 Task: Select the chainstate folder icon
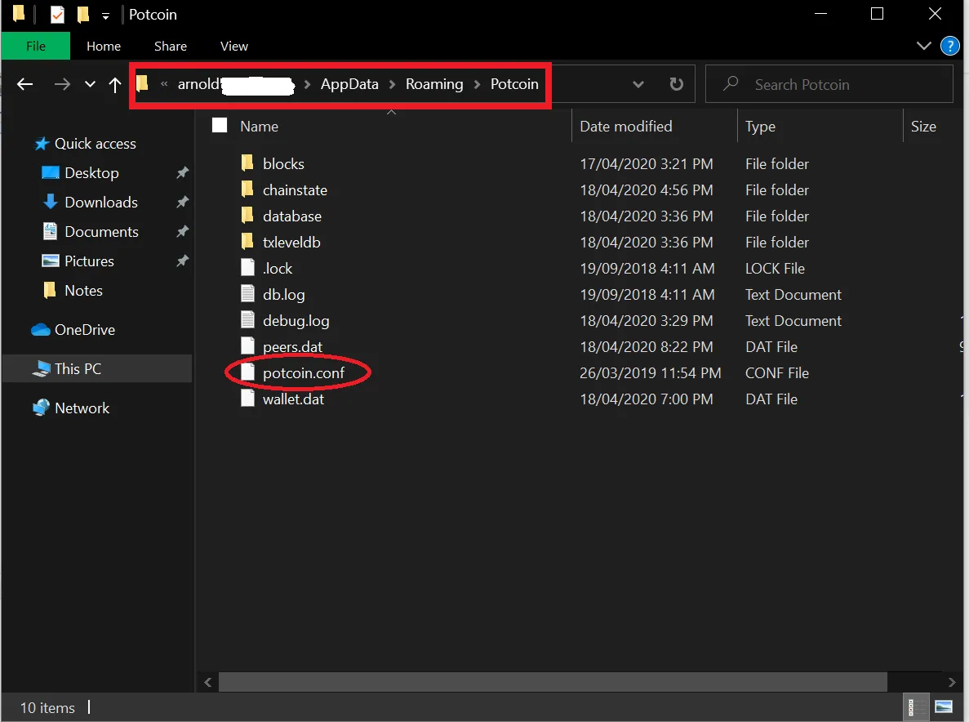pos(247,189)
